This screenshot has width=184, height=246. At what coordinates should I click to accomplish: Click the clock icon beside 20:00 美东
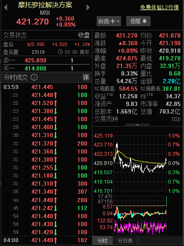coord(60,52)
